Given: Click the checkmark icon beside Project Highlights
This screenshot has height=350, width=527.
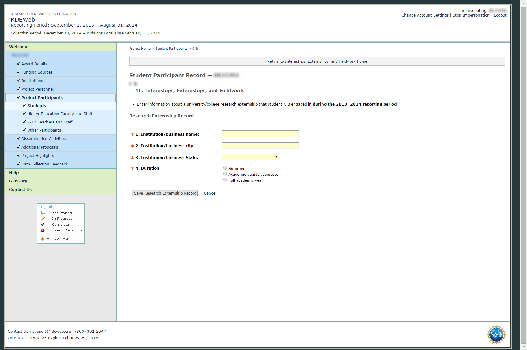Looking at the screenshot, I should tap(18, 155).
